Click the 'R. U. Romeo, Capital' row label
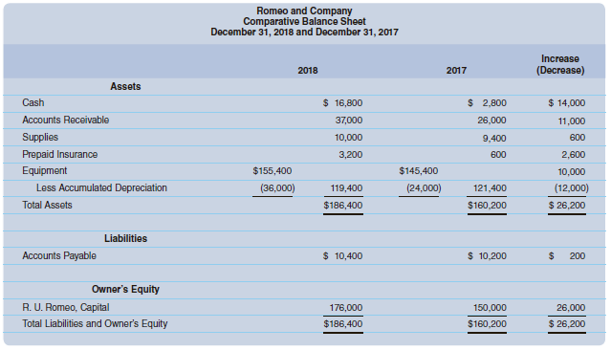Screen dimensions: 611x351 pyautogui.click(x=65, y=308)
